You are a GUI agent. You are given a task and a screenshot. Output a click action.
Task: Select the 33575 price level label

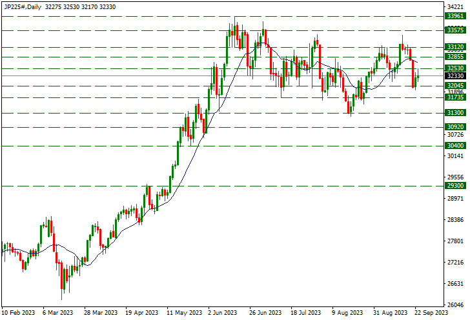(455, 30)
